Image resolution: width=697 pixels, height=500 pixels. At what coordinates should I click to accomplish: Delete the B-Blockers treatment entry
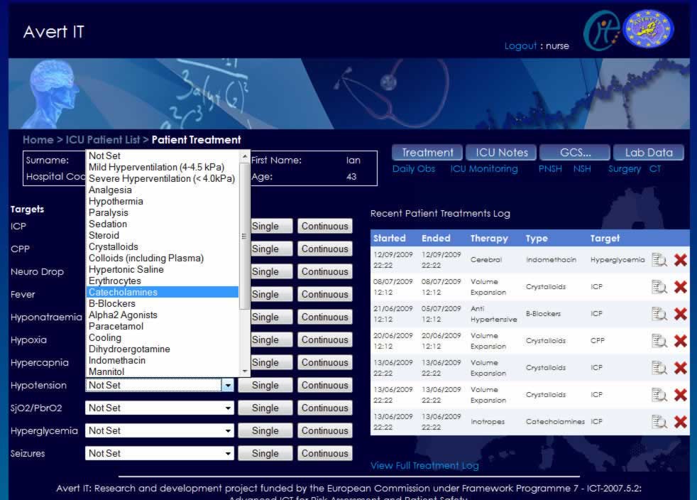(x=680, y=314)
